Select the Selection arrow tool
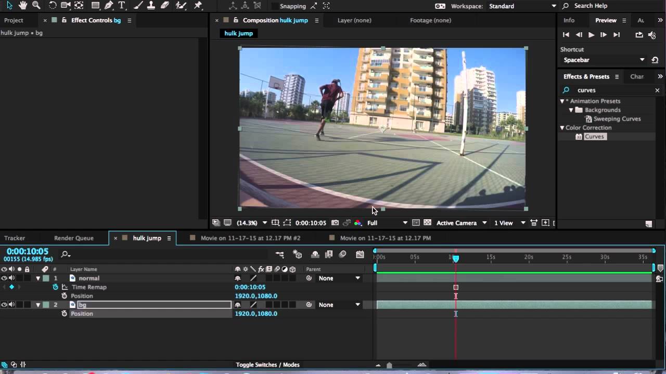The height and width of the screenshot is (374, 666). 9,6
